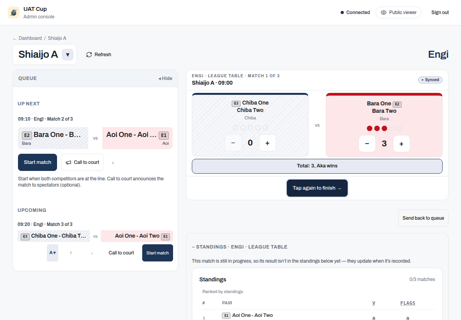Click the Synced status badge

point(430,80)
